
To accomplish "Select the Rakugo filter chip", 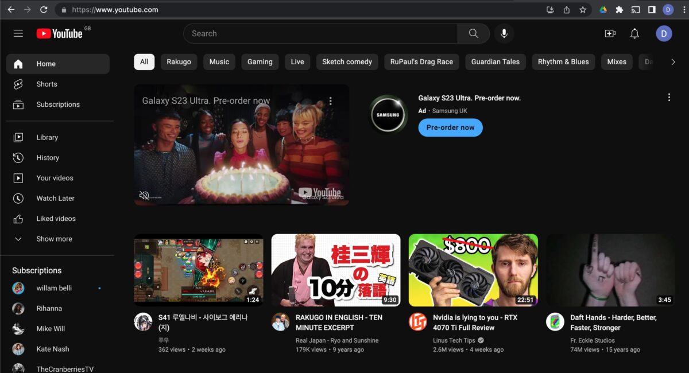I will point(179,62).
